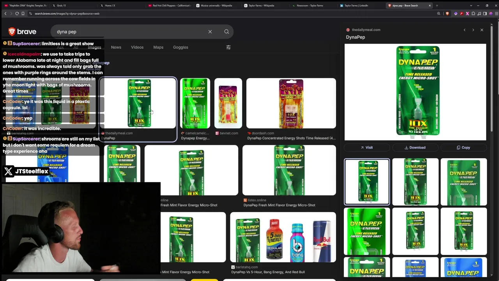Screen dimensions: 499x281
Task: Submit search with the magnifier icon
Action: pos(226,32)
